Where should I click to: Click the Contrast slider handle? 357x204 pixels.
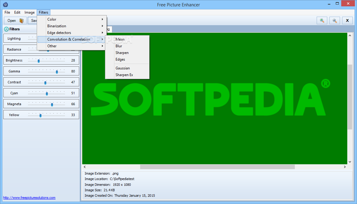[45, 83]
